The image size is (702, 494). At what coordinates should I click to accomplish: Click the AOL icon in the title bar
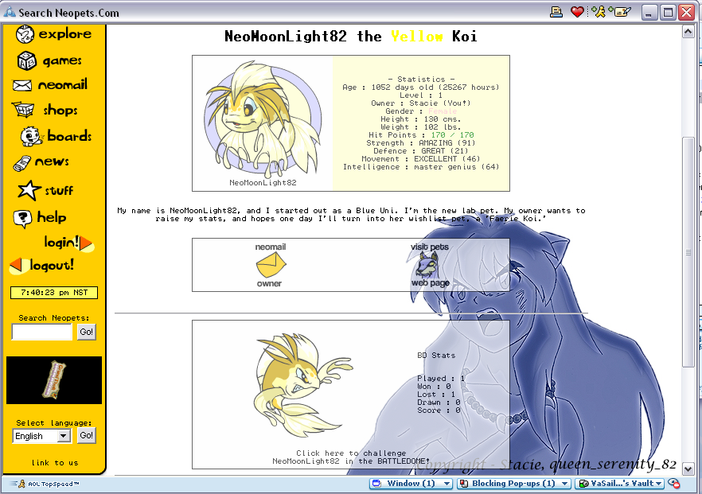point(10,12)
